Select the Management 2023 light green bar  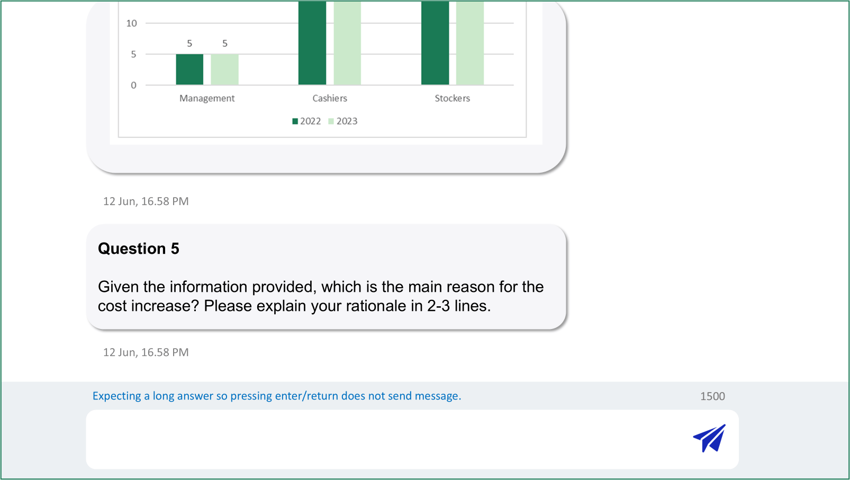coord(224,69)
